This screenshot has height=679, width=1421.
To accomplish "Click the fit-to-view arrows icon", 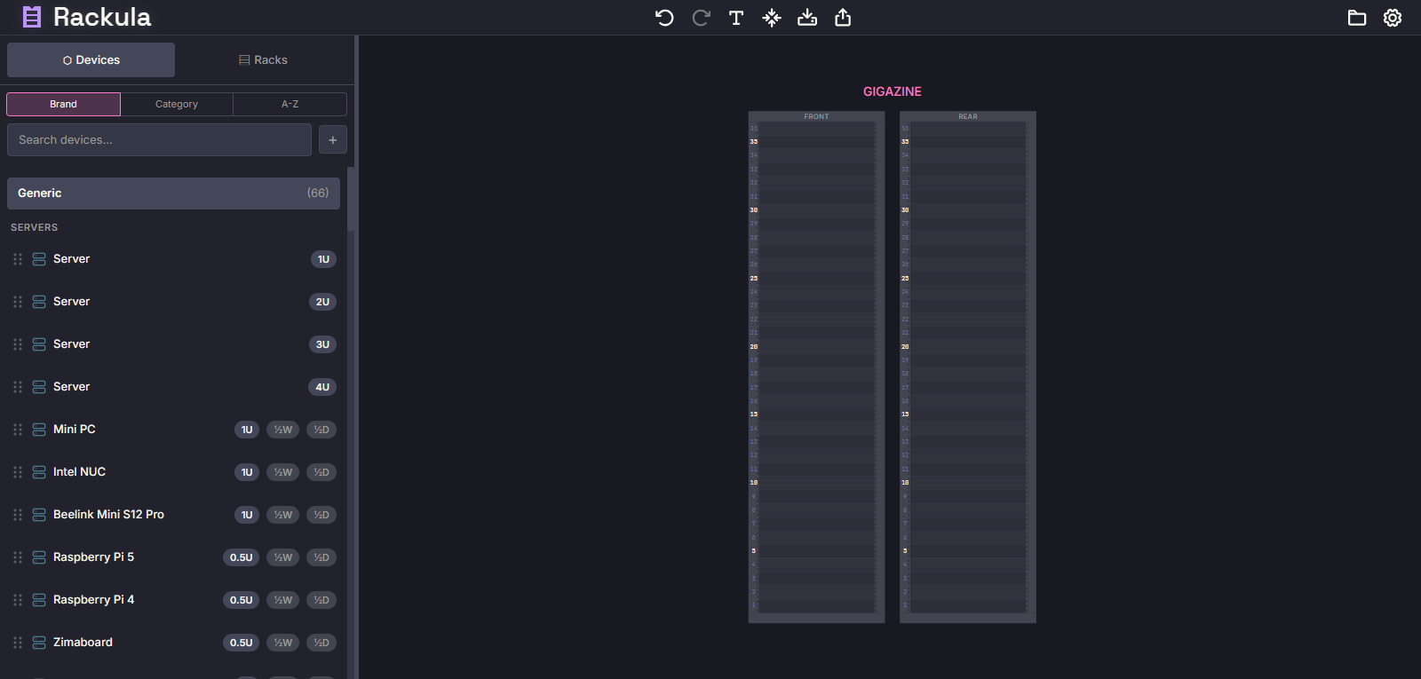I will point(772,18).
